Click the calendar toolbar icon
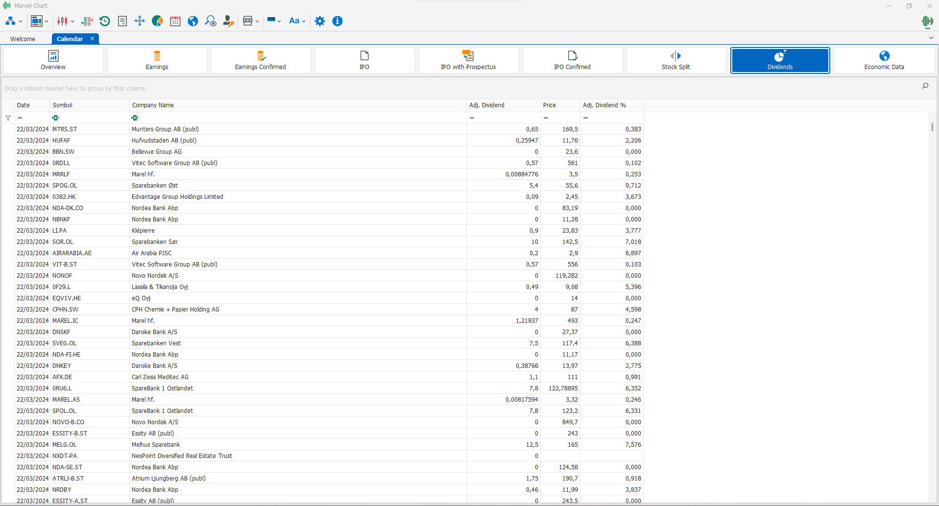The height and width of the screenshot is (506, 939). [175, 21]
